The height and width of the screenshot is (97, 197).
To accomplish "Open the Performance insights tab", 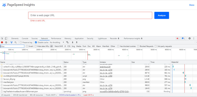I will point(133,38).
